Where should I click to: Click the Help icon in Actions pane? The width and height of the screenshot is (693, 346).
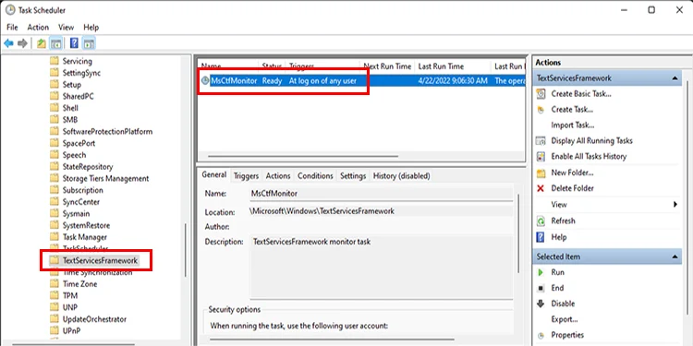[541, 237]
